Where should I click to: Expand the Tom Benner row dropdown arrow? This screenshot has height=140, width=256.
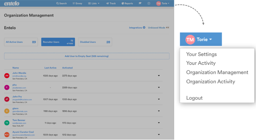[159, 123]
